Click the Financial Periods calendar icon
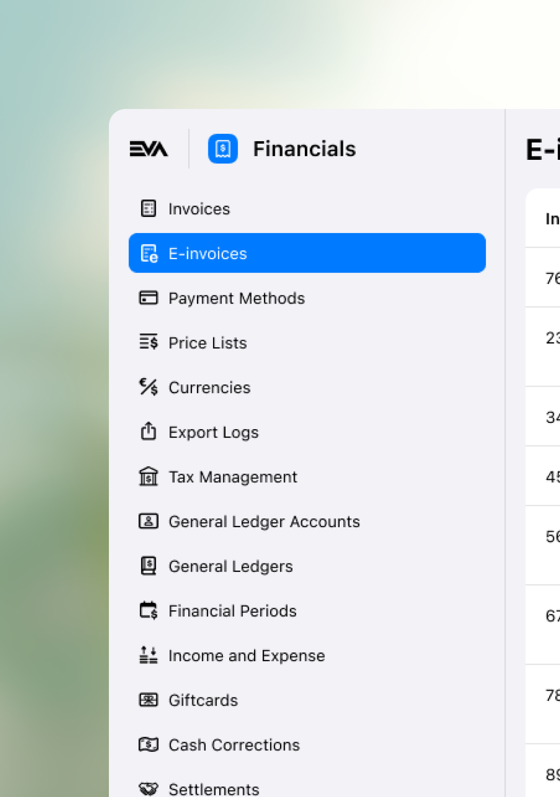 point(148,610)
